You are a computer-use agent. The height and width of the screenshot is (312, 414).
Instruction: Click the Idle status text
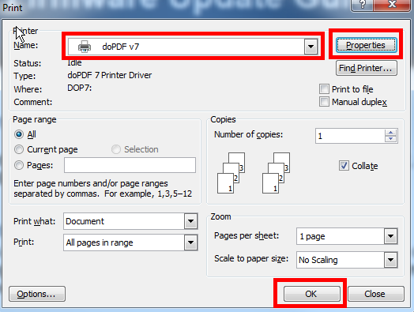(x=74, y=63)
